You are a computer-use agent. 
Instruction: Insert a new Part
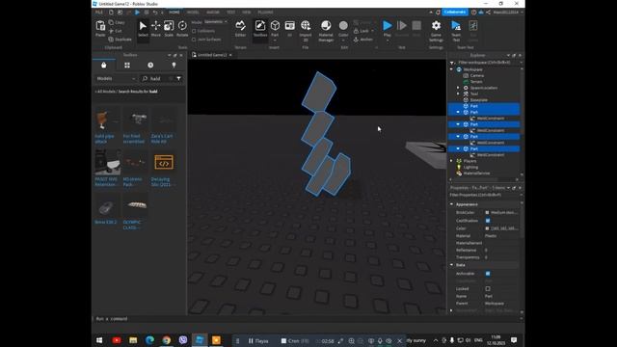pyautogui.click(x=275, y=29)
